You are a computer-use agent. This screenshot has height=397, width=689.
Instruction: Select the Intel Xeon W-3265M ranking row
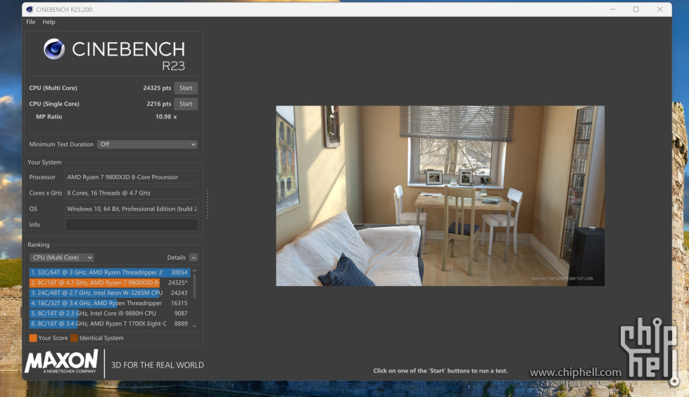pos(109,292)
